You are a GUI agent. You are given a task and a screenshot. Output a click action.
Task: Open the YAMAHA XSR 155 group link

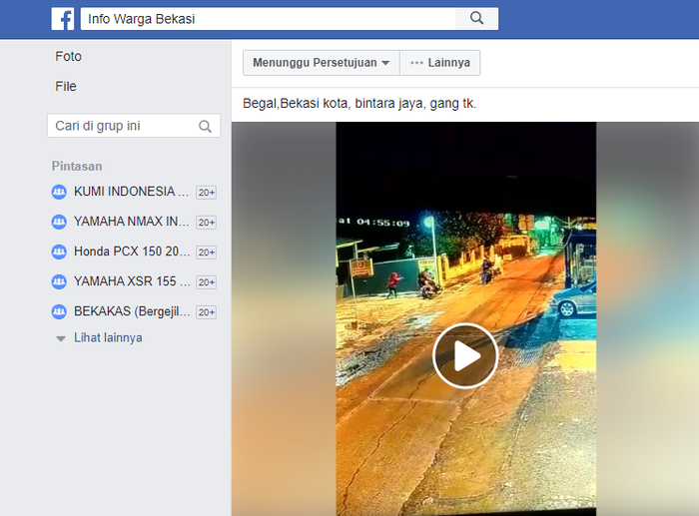(131, 281)
